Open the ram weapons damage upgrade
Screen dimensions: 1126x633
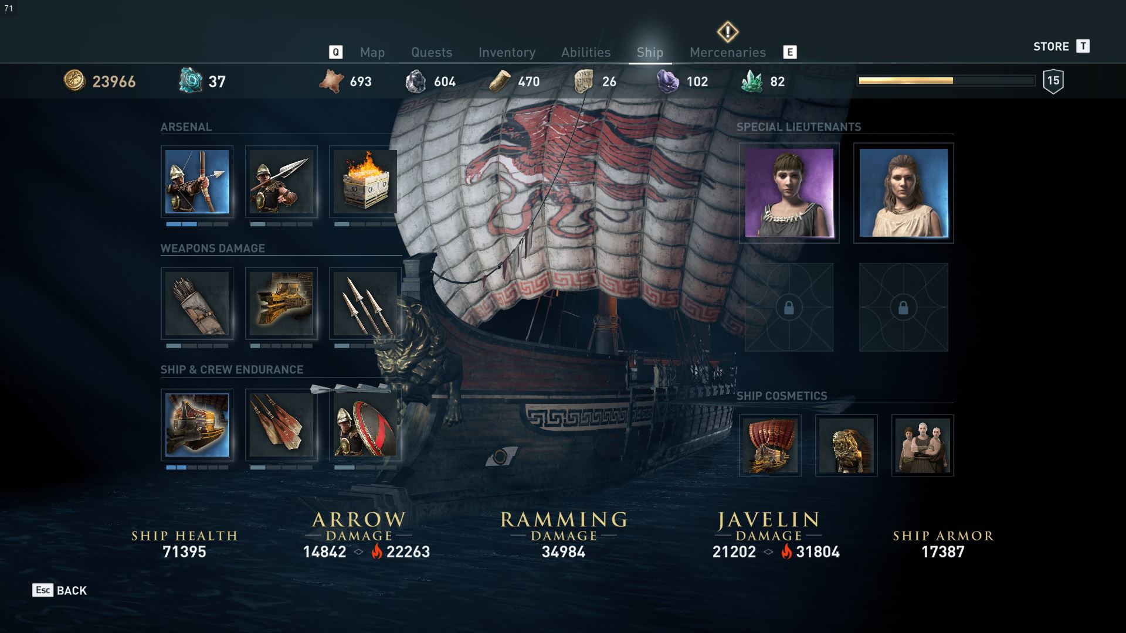tap(281, 304)
